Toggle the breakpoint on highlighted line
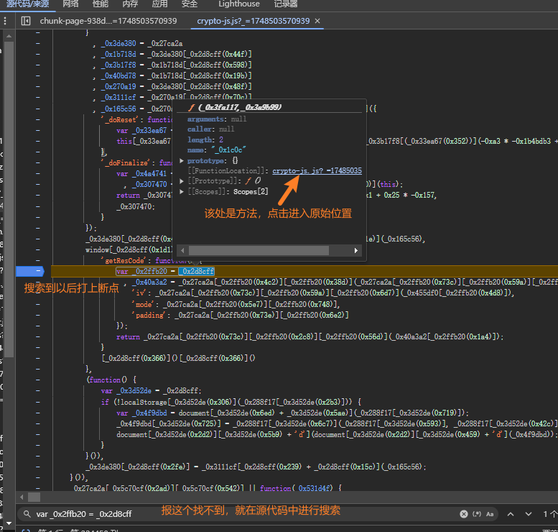The image size is (558, 532). (30, 271)
